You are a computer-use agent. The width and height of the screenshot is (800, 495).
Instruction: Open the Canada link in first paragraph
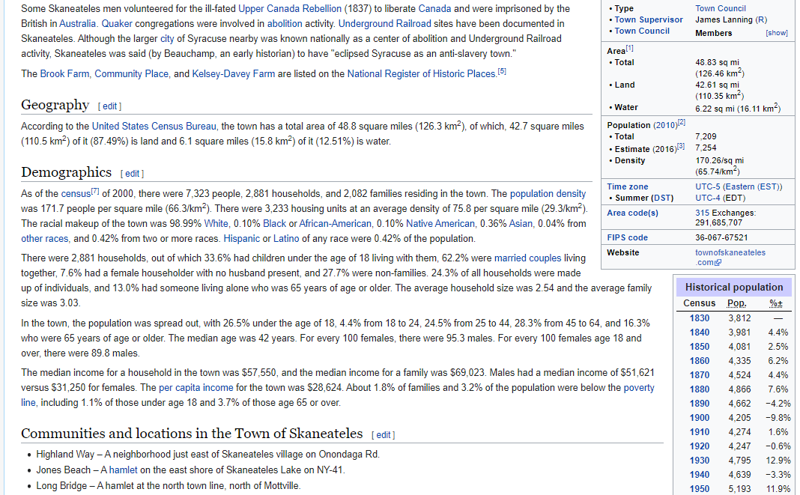pyautogui.click(x=434, y=9)
